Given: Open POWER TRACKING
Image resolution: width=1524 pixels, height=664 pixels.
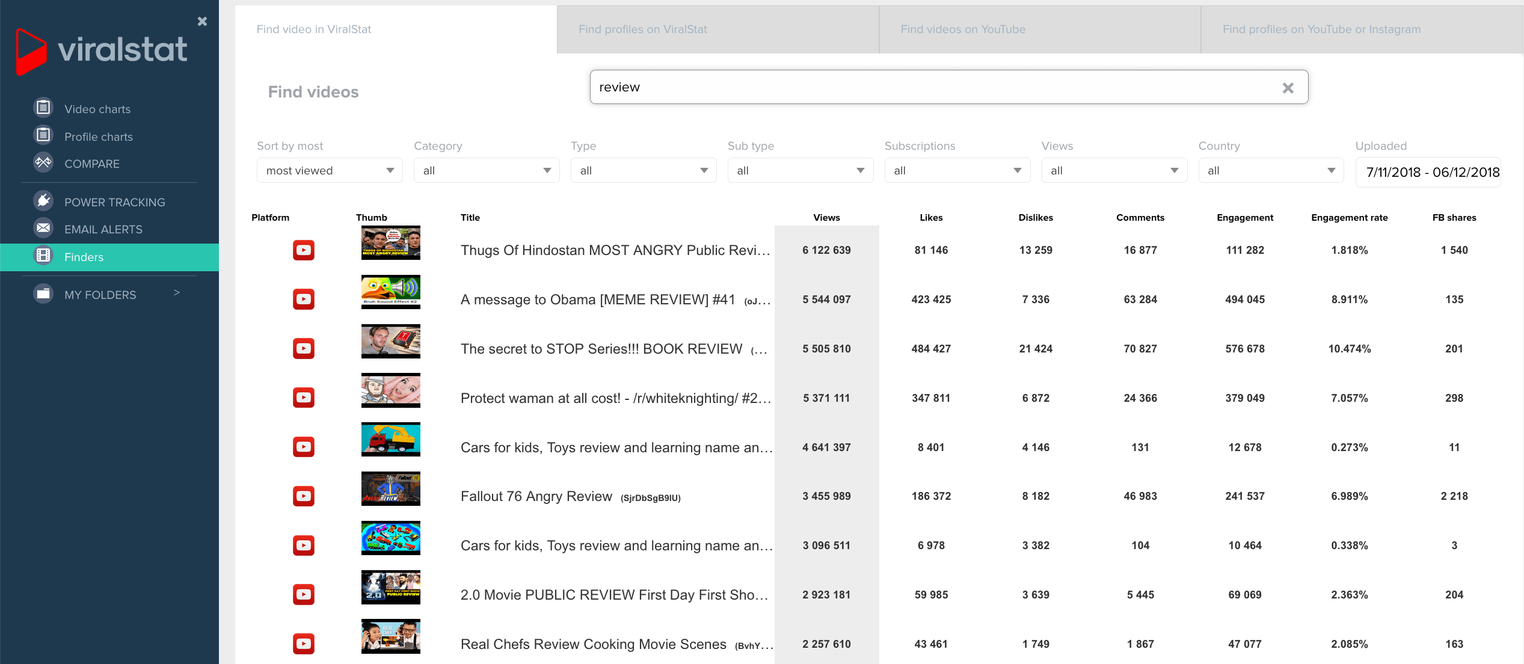Looking at the screenshot, I should [114, 202].
